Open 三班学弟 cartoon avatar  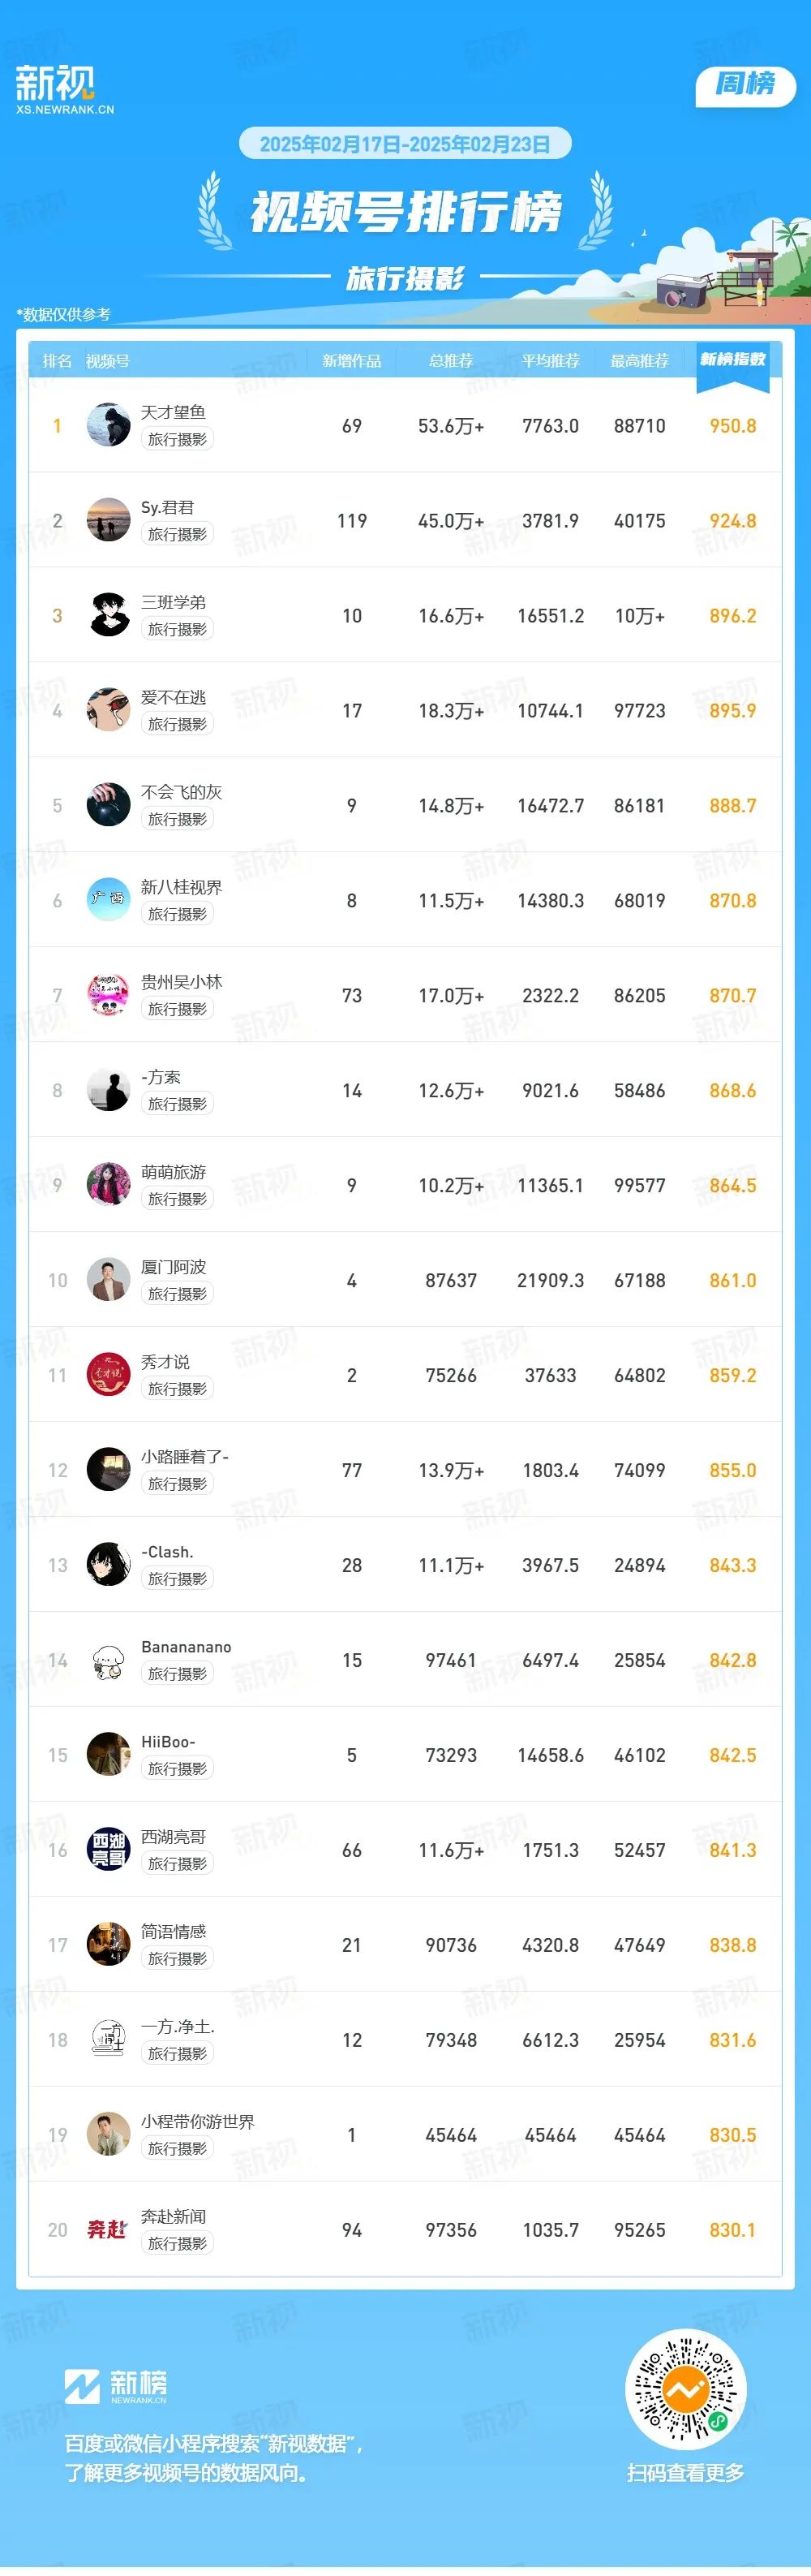pos(109,615)
